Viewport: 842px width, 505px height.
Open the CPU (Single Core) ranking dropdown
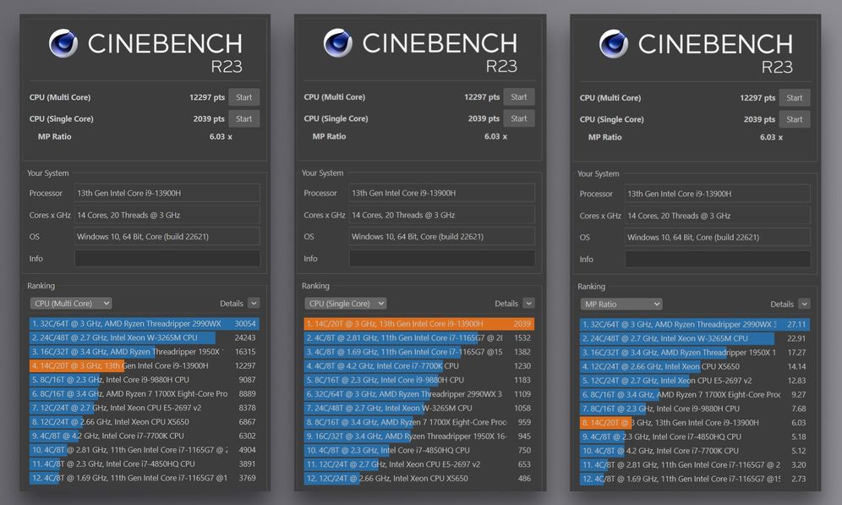pos(346,303)
